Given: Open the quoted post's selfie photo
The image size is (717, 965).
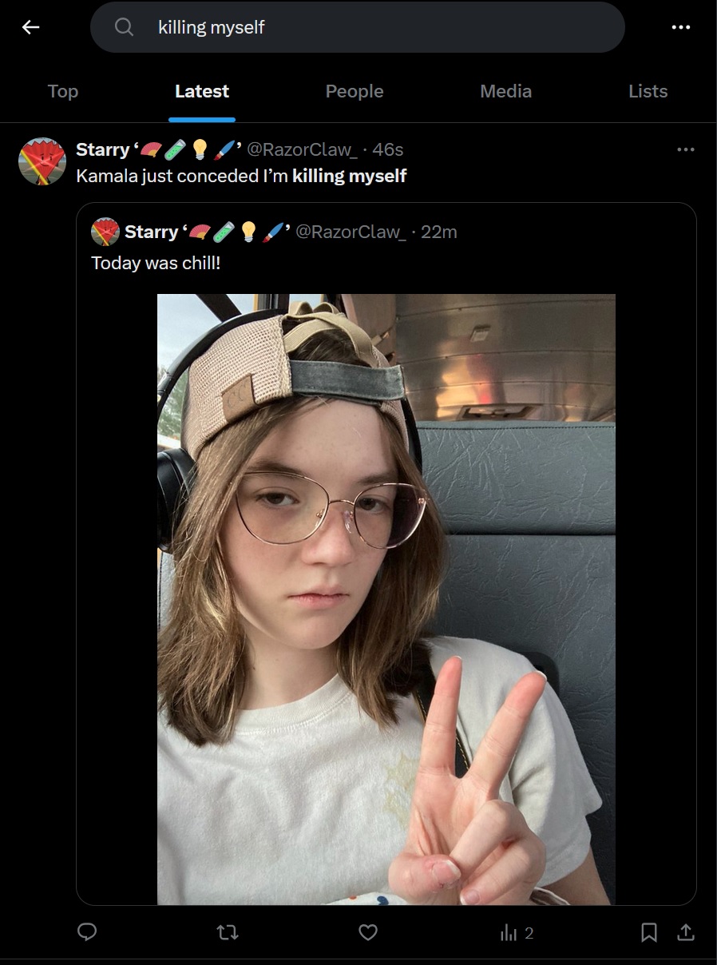Looking at the screenshot, I should click(x=386, y=599).
